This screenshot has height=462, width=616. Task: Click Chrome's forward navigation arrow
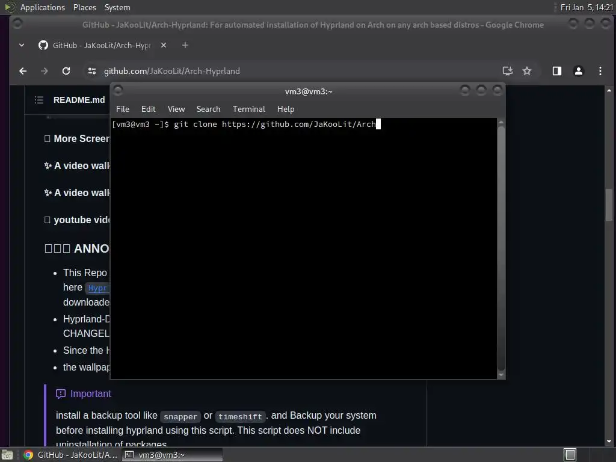click(x=45, y=71)
